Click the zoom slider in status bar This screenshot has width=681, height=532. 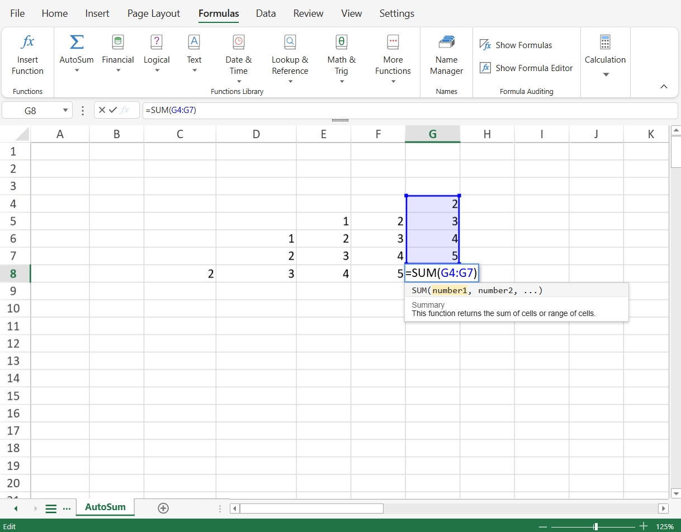point(596,526)
